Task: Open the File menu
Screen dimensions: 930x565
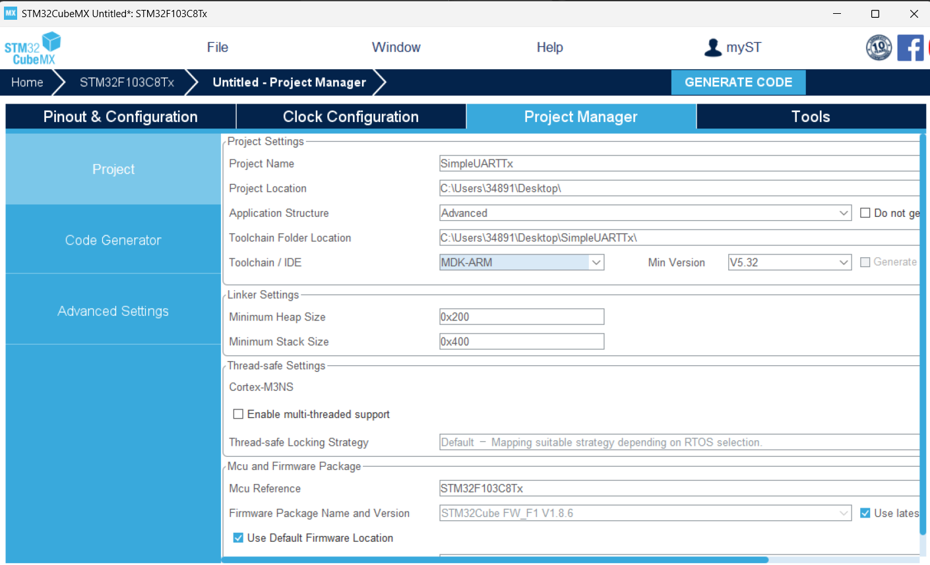Action: click(x=218, y=47)
